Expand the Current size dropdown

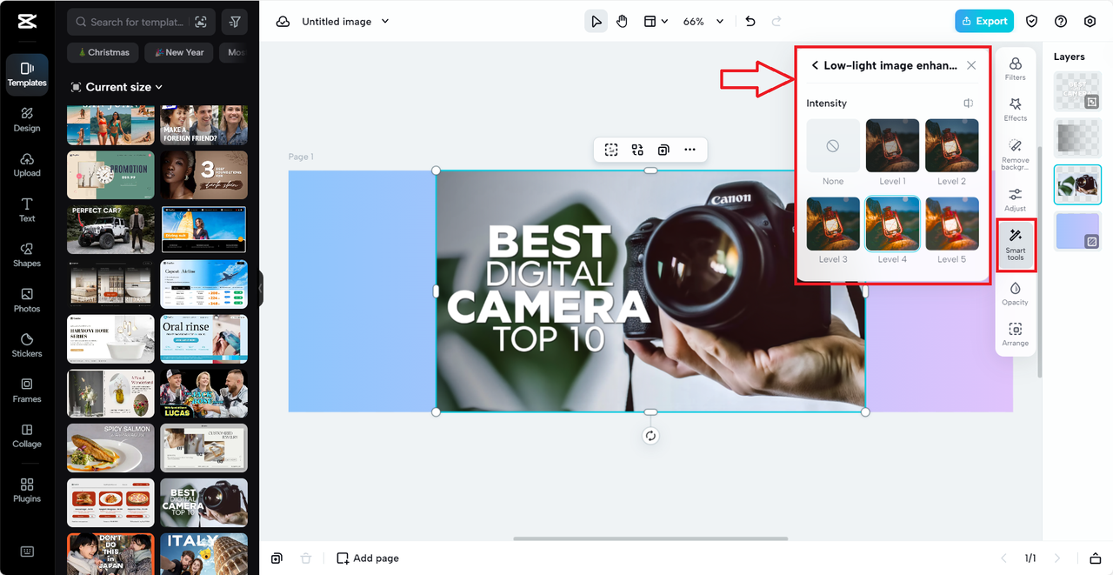point(117,87)
